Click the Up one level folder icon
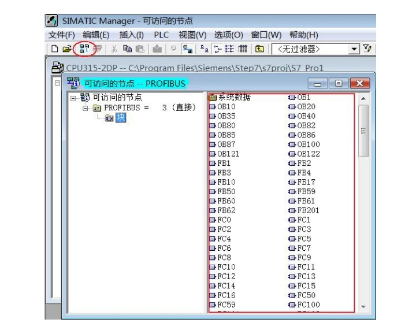 coord(259,49)
